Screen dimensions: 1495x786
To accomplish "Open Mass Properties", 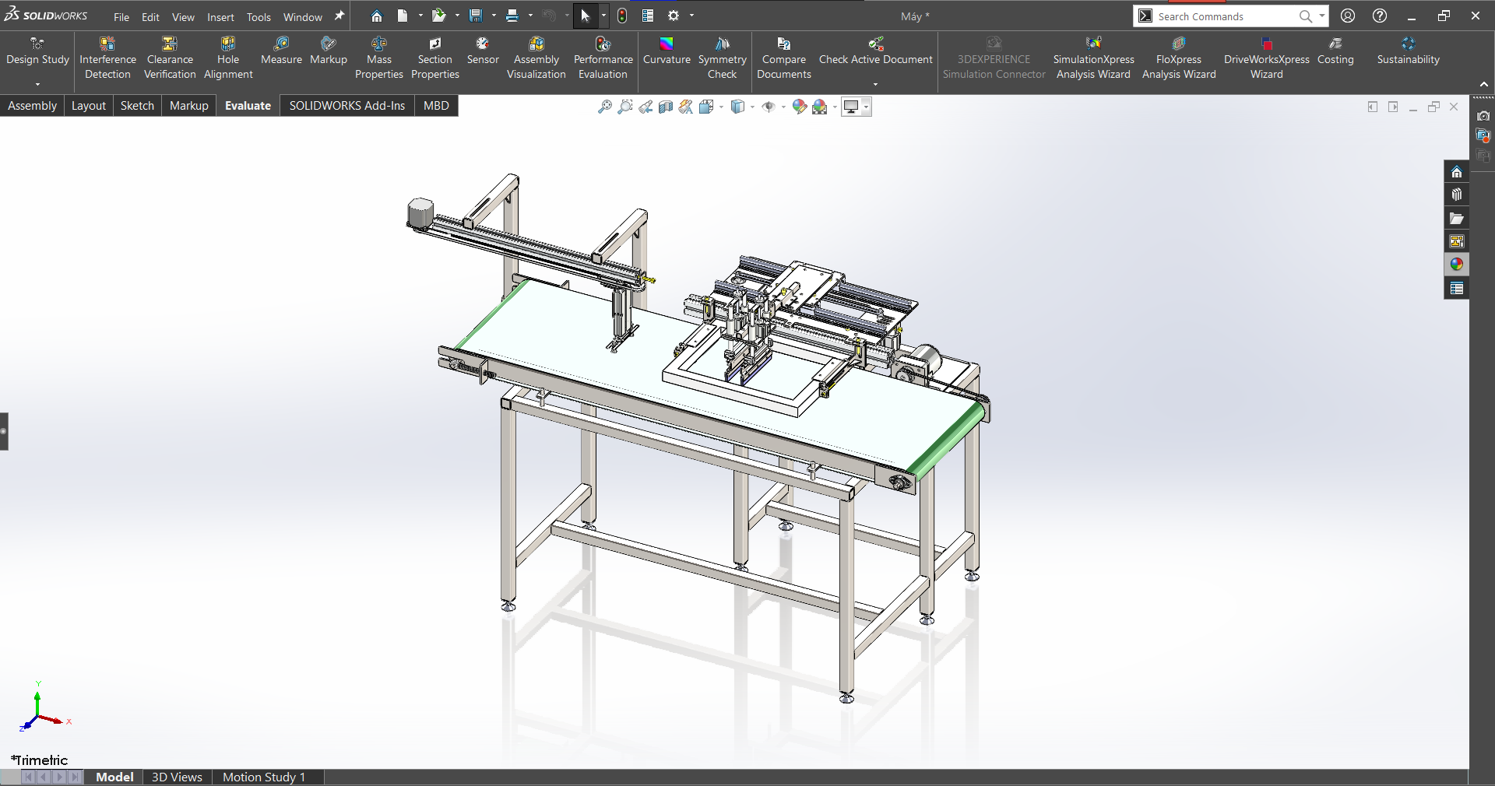I will (x=379, y=58).
